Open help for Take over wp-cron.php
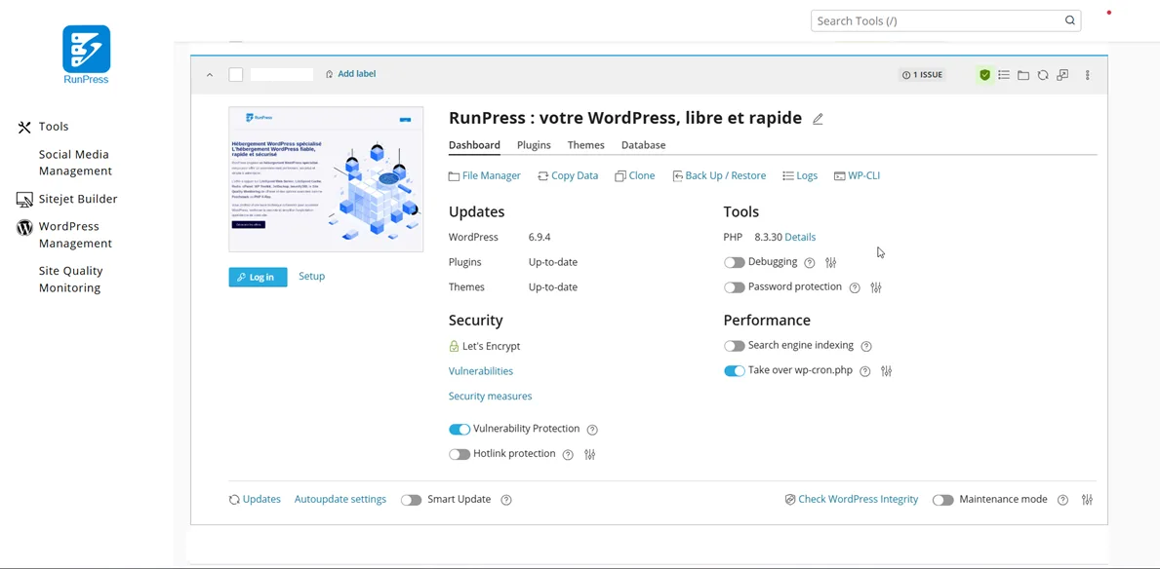 pyautogui.click(x=864, y=371)
